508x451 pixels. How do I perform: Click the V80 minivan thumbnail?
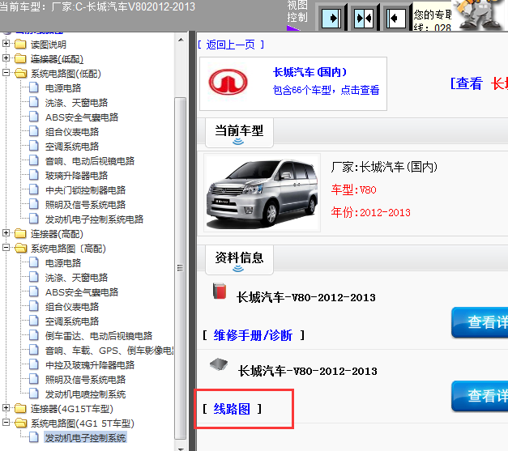click(262, 193)
